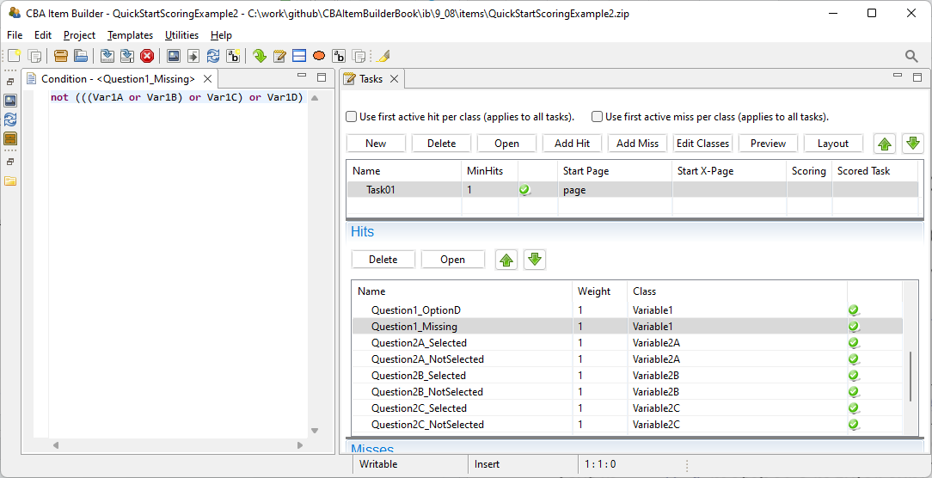Maximize the Tasks panel view
932x478 pixels.
click(917, 77)
